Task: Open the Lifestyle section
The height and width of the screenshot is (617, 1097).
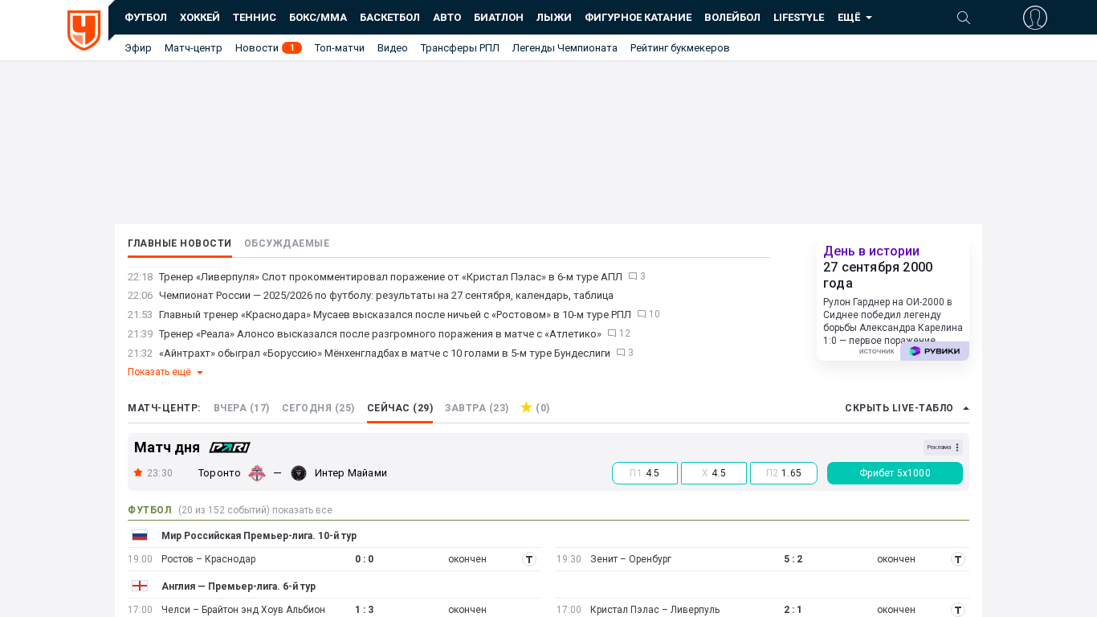Action: click(799, 18)
